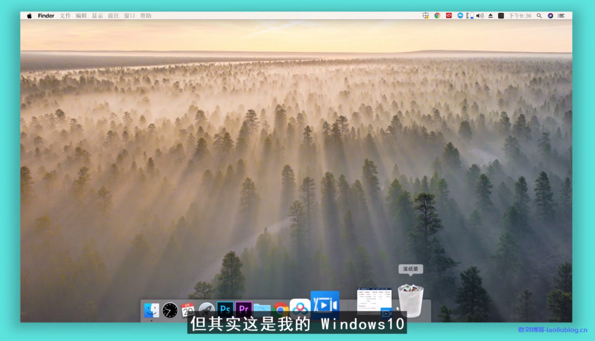
Task: Restore the minimized window next to the Trash
Action: click(375, 297)
